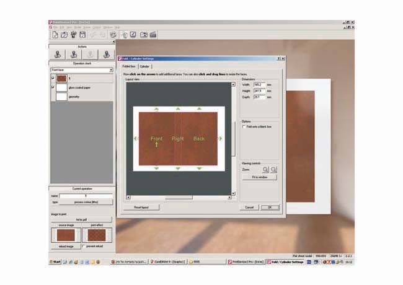Click the green arrow above the Back face
Viewport: 403px width, 285px height.
(x=199, y=109)
